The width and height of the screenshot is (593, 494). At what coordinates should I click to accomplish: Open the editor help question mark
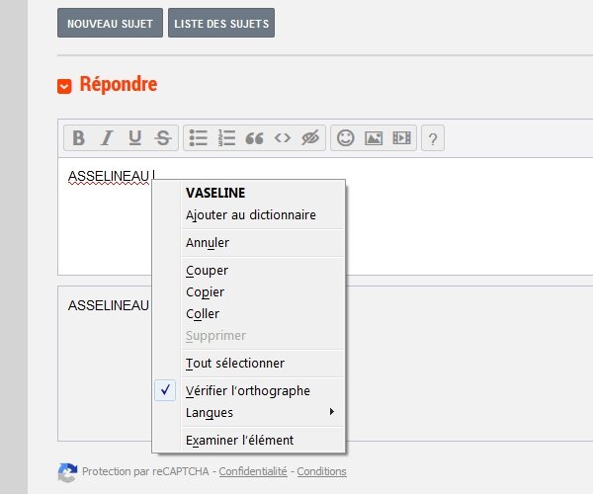(433, 138)
